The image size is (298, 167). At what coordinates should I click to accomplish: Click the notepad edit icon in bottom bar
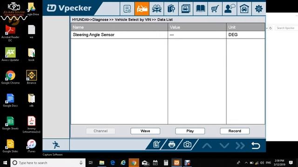156,144
